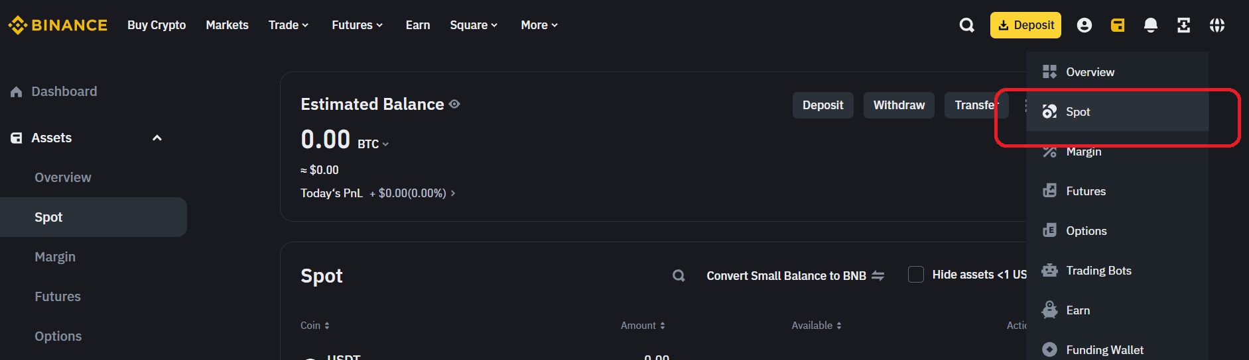Click Convert Small Balance to BNB

coord(795,276)
